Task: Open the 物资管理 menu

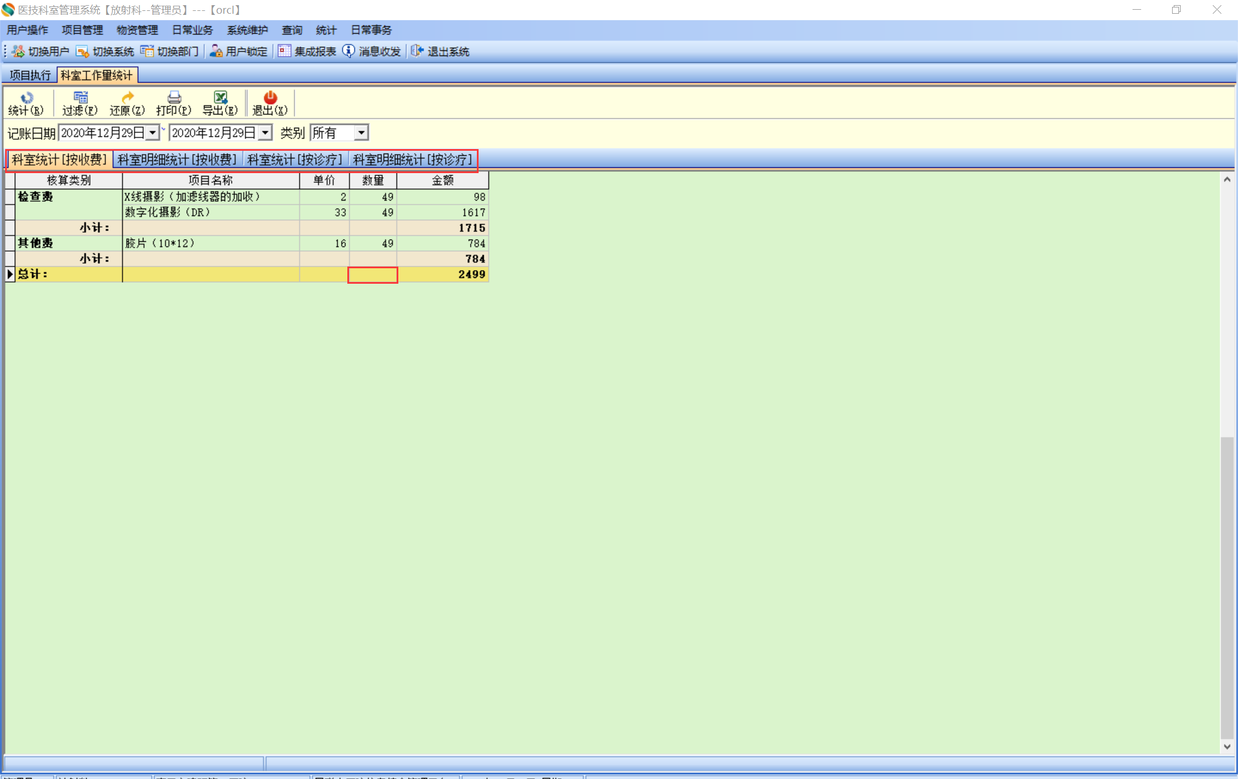Action: point(137,30)
